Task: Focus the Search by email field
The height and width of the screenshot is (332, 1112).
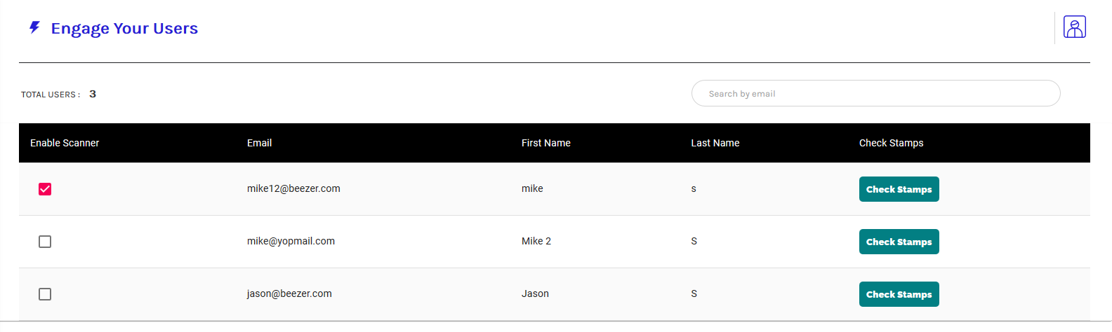Action: [x=875, y=93]
